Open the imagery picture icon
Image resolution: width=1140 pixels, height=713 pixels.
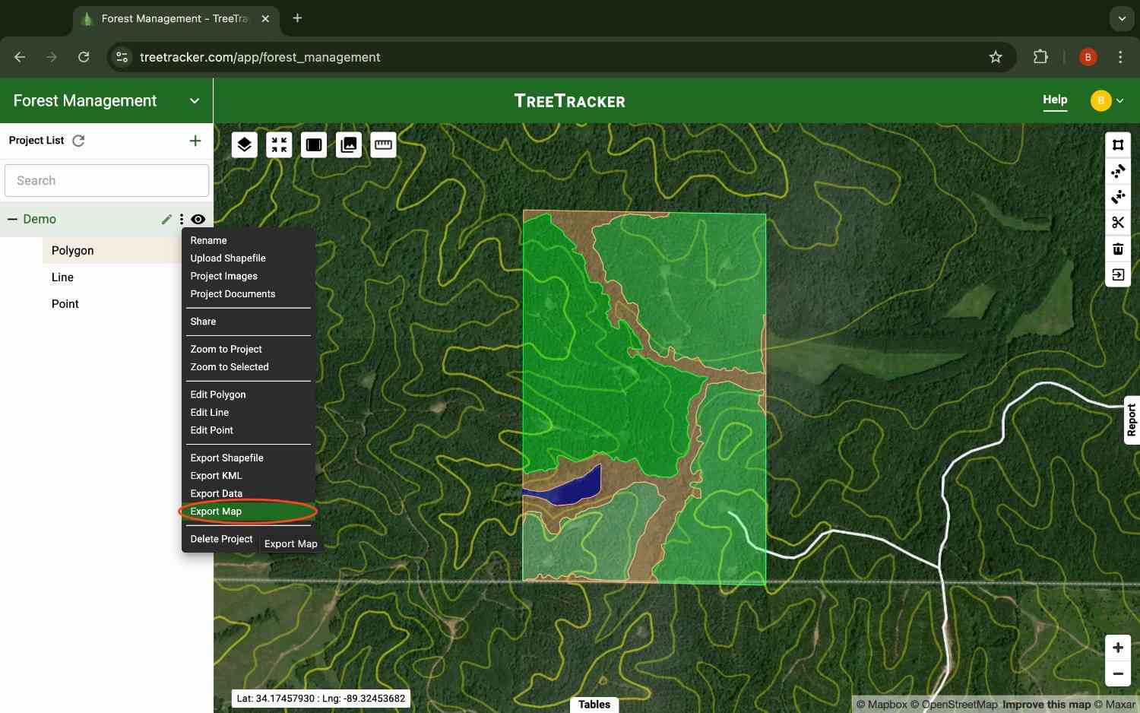[349, 144]
